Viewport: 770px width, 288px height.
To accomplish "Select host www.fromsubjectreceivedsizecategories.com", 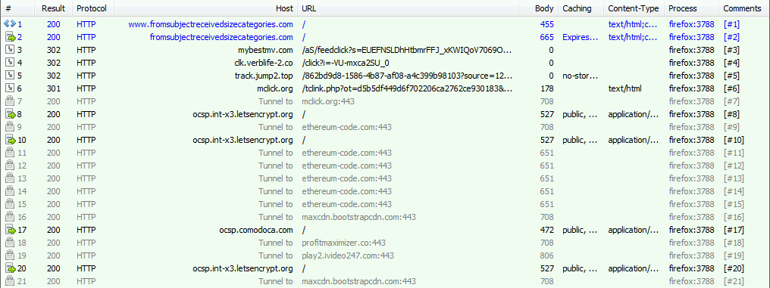I will click(211, 24).
